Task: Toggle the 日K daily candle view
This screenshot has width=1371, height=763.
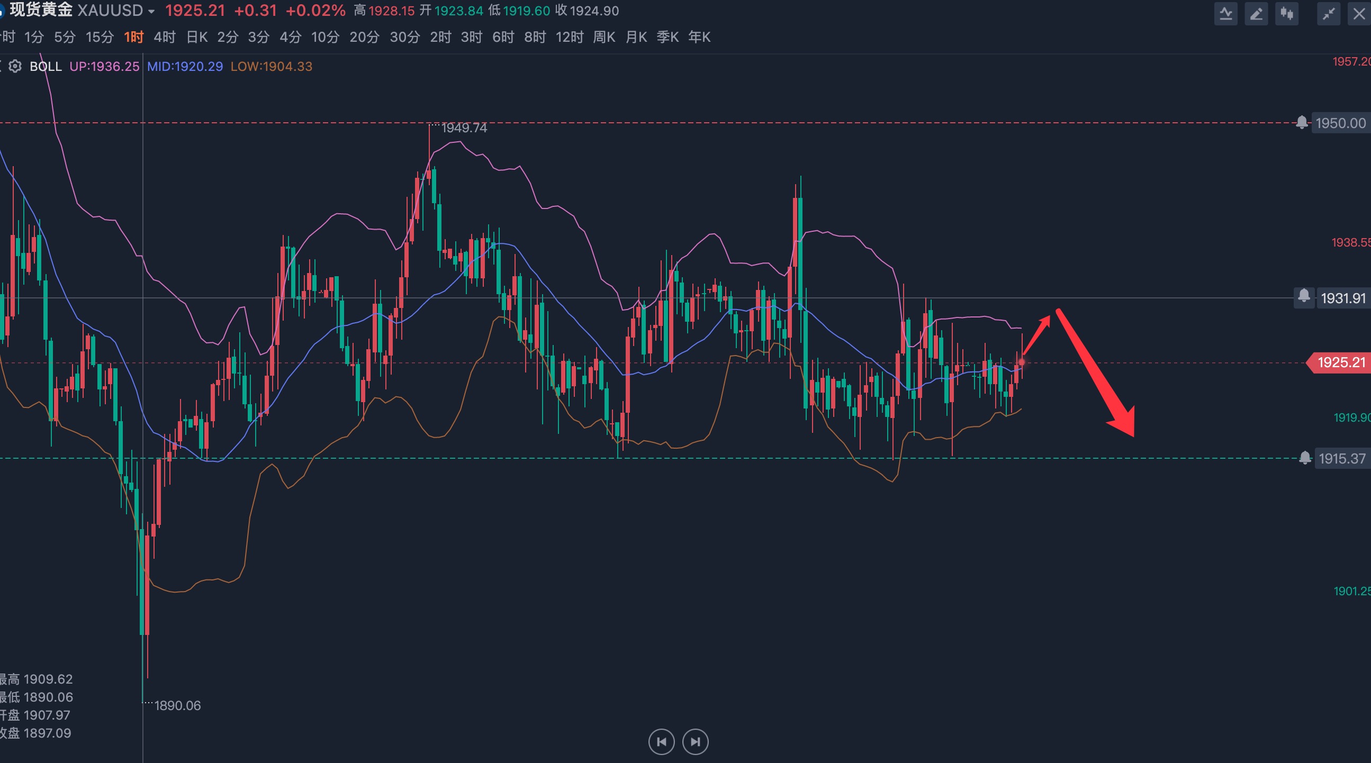Action: coord(196,37)
